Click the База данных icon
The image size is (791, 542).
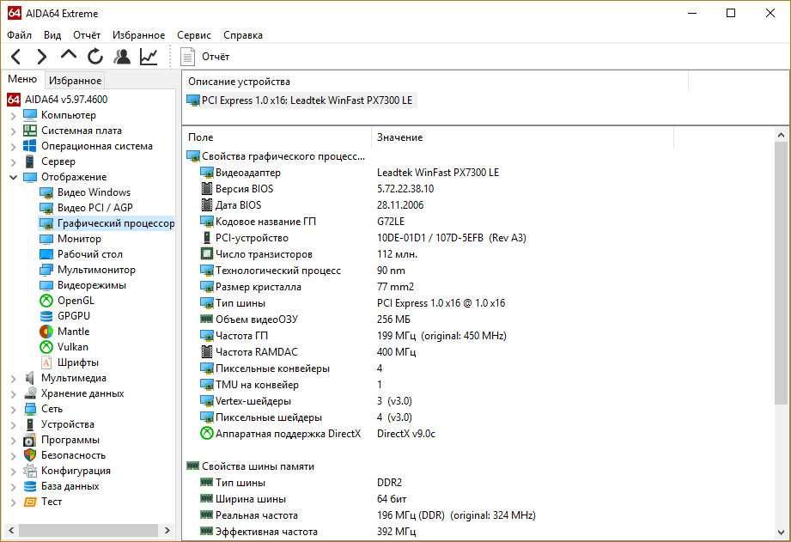tap(30, 486)
